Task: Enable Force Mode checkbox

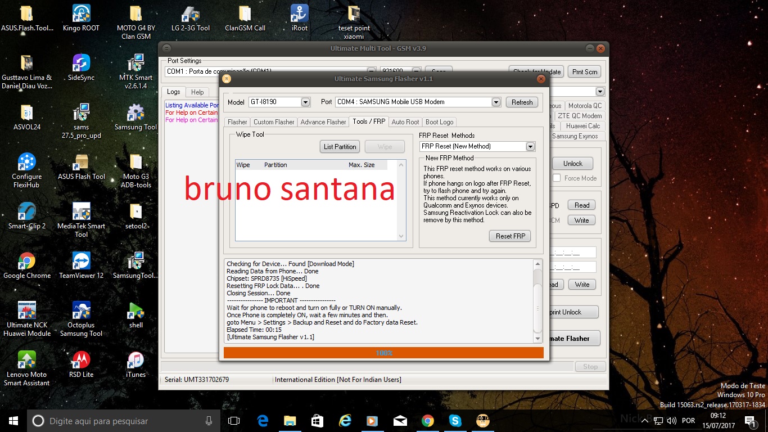Action: 557,178
